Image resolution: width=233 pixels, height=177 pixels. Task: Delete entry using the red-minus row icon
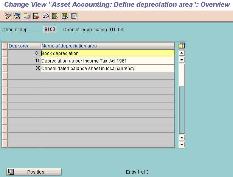point(36,16)
